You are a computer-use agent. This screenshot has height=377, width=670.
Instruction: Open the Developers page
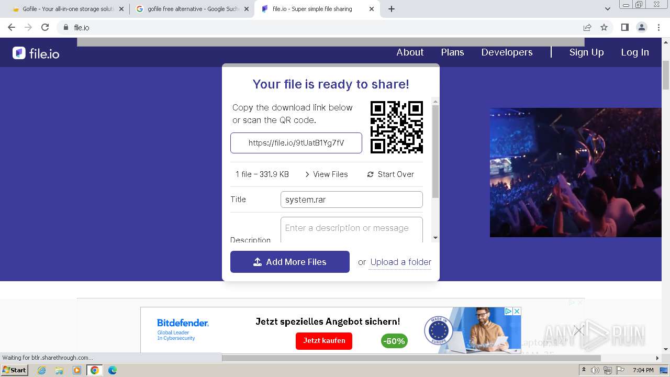pyautogui.click(x=507, y=52)
